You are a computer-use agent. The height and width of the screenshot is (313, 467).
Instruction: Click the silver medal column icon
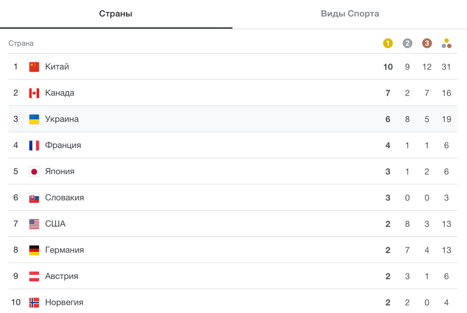click(407, 43)
